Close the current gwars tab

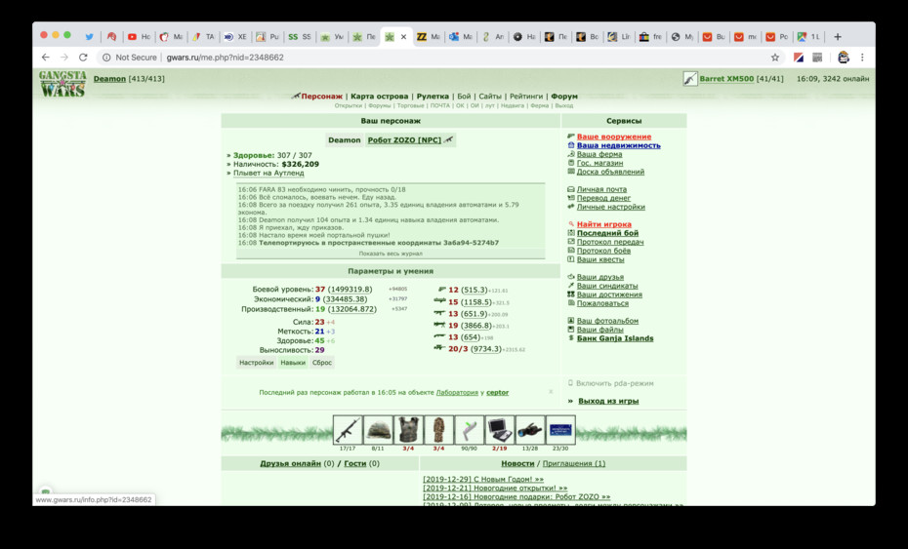pyautogui.click(x=403, y=36)
